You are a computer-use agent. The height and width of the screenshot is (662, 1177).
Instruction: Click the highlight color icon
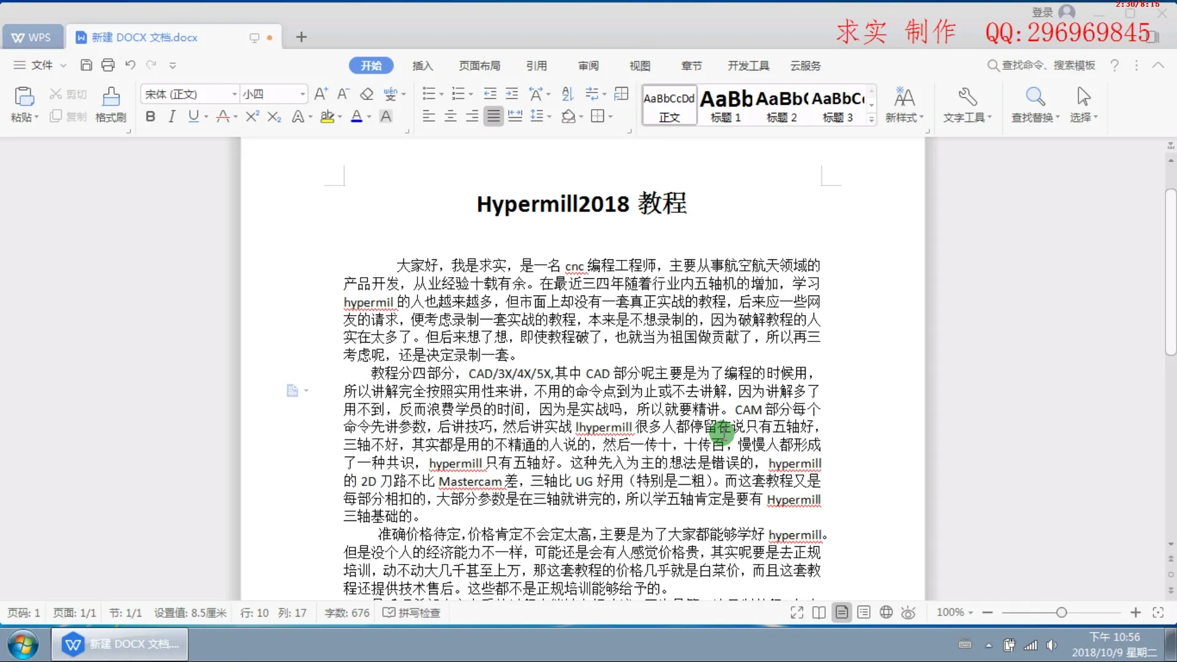(327, 116)
